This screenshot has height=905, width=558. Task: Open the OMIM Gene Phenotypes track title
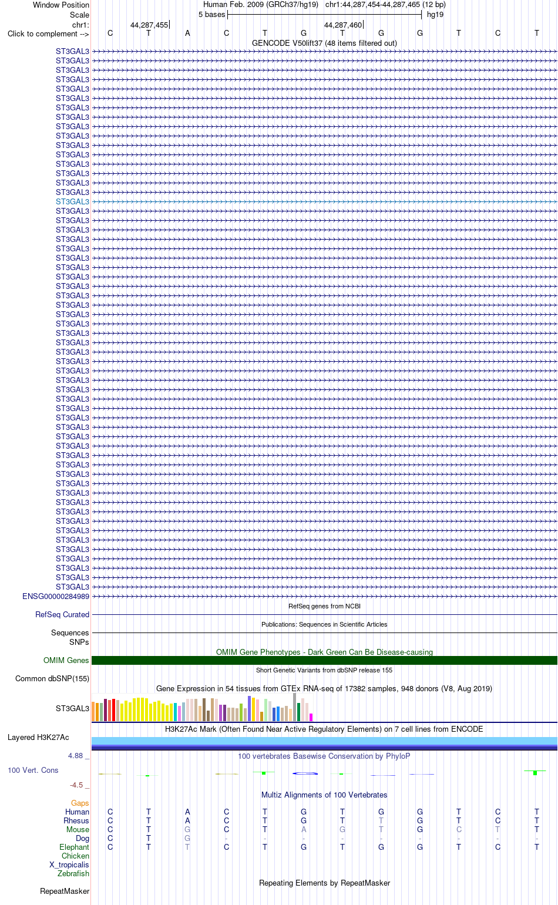click(x=324, y=652)
